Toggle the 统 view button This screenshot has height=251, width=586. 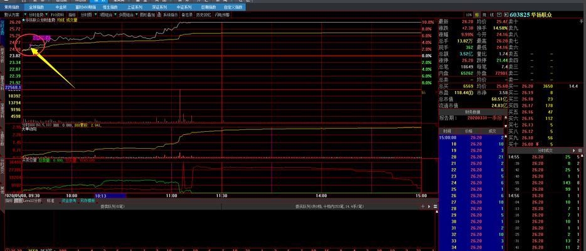point(492,15)
